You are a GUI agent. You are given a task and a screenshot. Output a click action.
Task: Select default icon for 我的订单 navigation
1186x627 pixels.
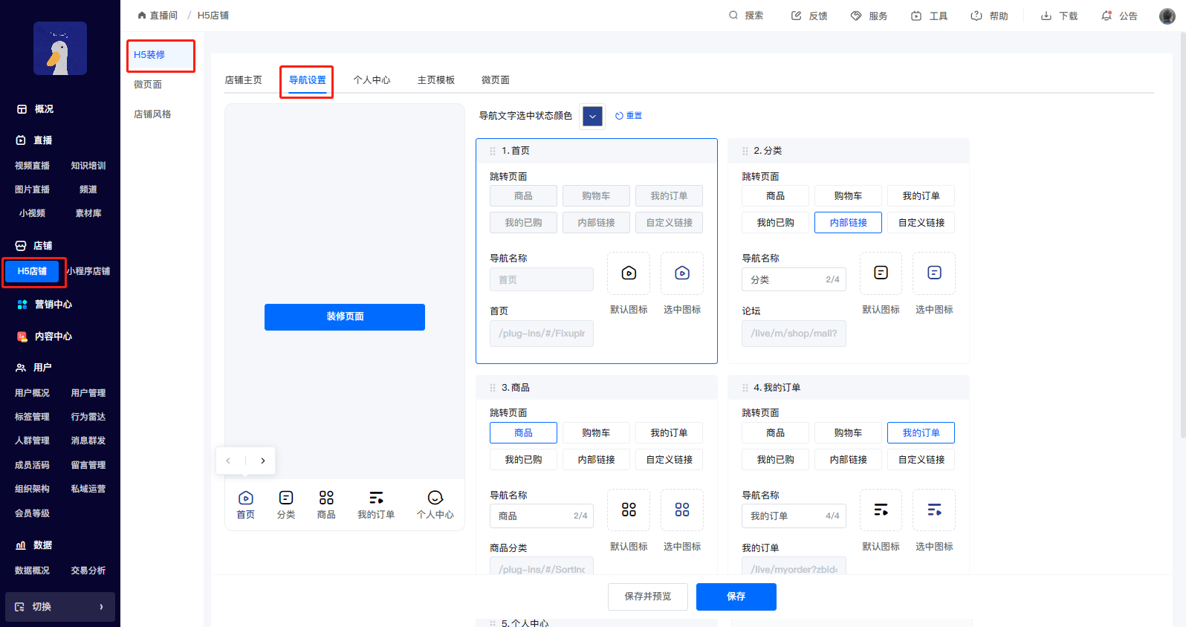(881, 510)
